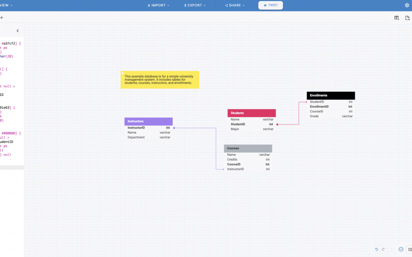Select the Students table header
Image resolution: width=412 pixels, height=257 pixels.
pos(251,113)
